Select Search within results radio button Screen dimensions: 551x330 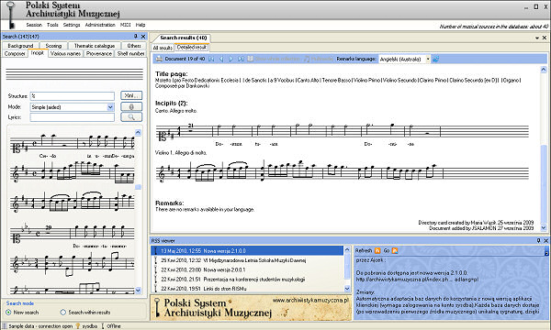62,312
